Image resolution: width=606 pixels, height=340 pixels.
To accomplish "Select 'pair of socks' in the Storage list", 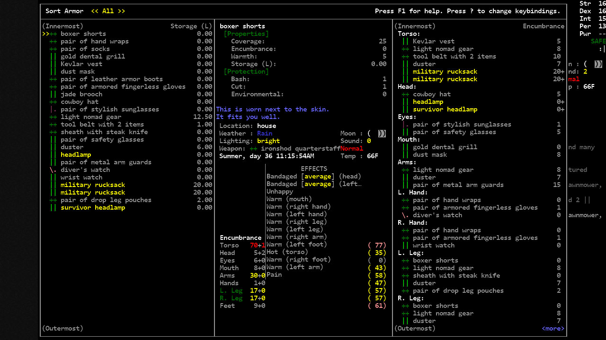I will (x=85, y=49).
